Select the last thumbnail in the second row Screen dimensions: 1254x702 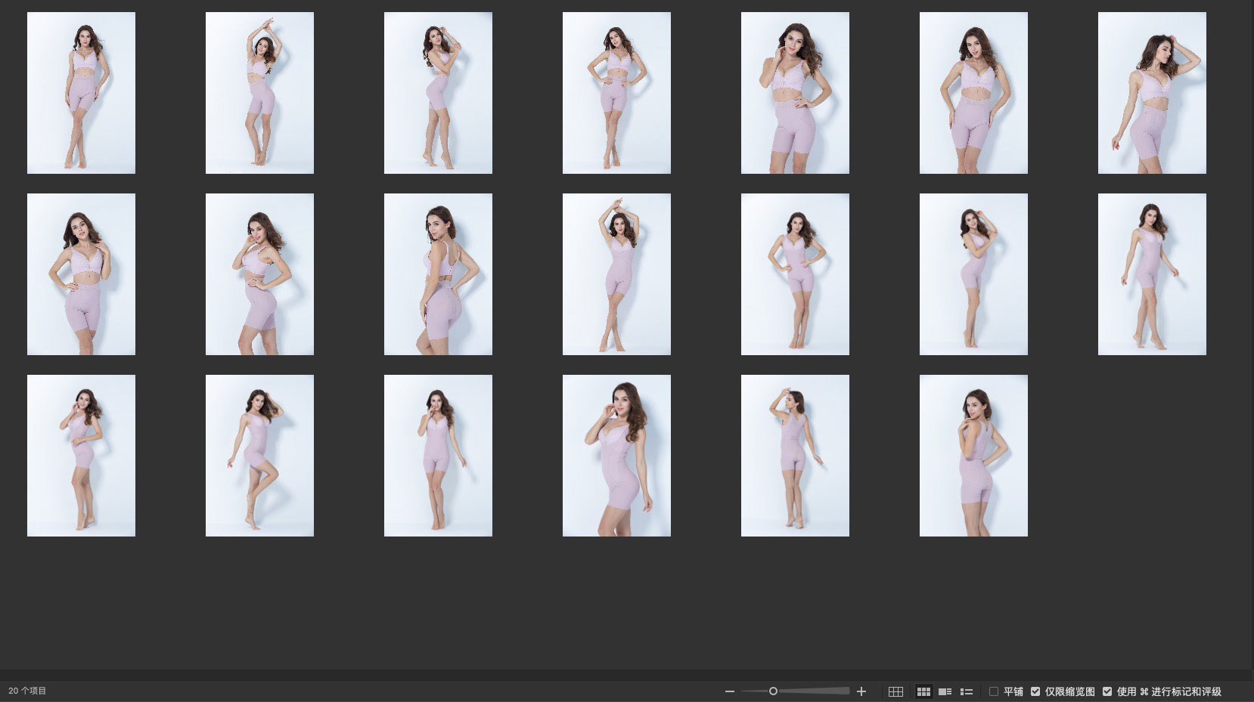tap(1152, 274)
